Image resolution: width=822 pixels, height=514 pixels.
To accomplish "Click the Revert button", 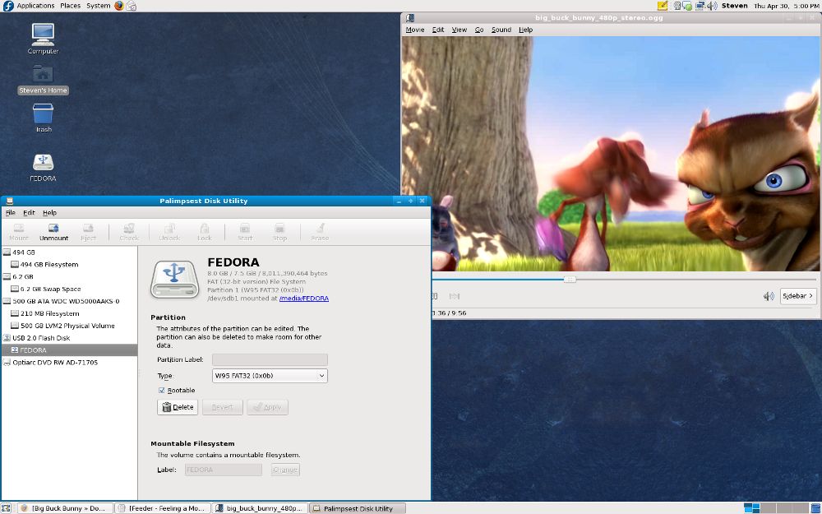I will click(222, 407).
